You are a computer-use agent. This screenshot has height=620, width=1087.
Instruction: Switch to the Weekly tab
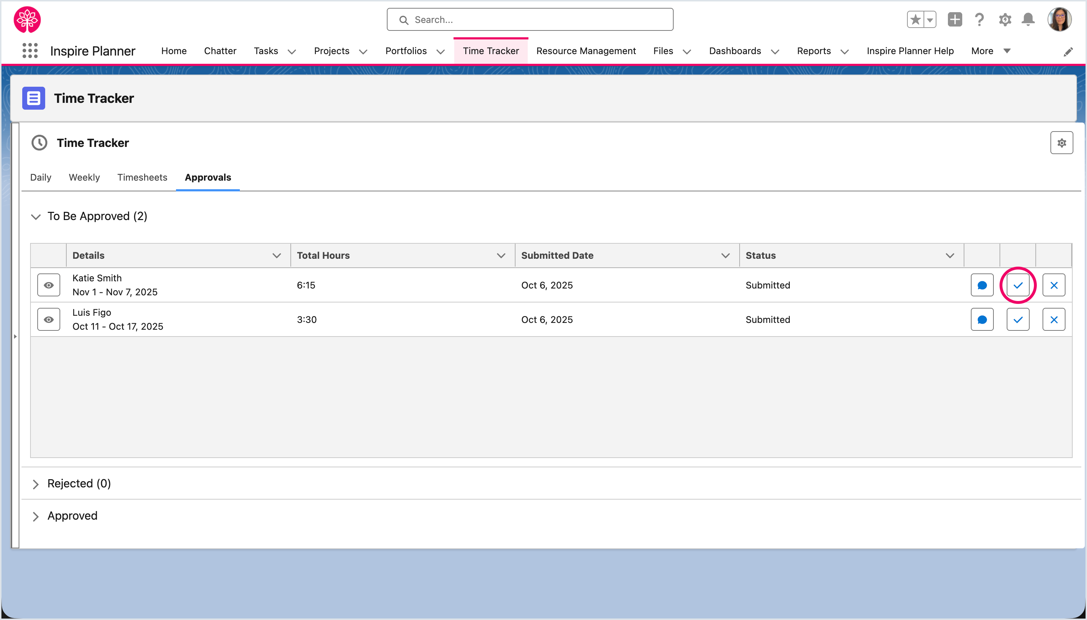84,177
